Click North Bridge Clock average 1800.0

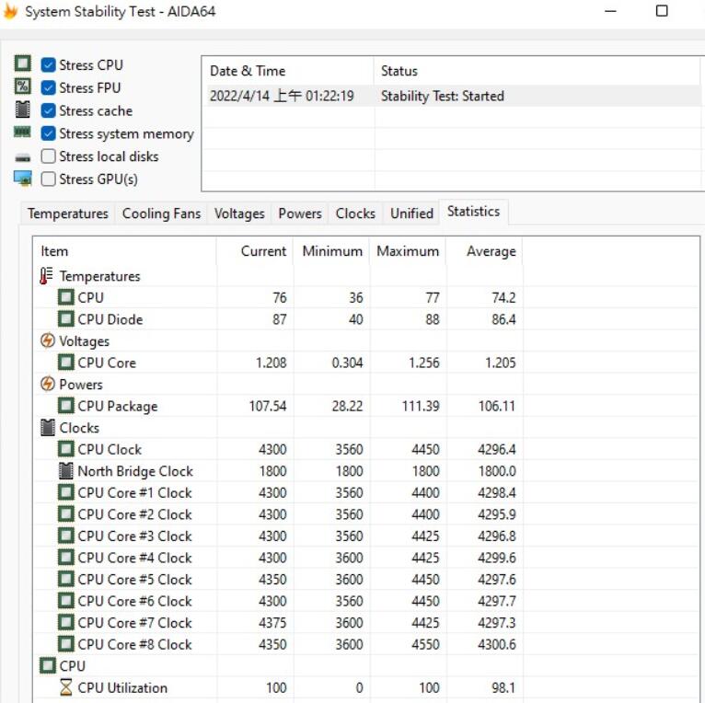click(497, 471)
